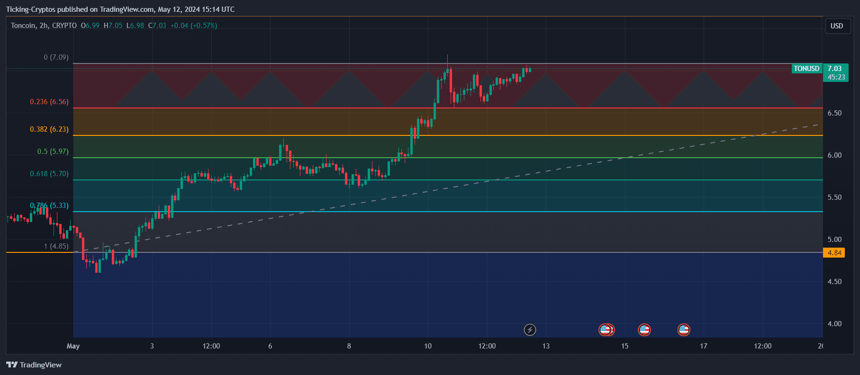Image resolution: width=860 pixels, height=375 pixels.
Task: Click the 6.00 price axis label
Action: [834, 155]
